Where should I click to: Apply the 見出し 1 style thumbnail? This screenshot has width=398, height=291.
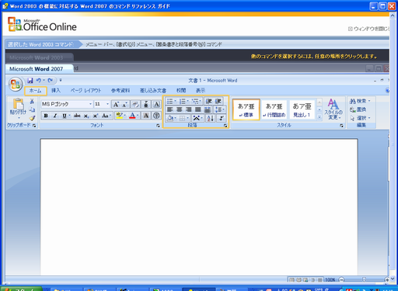point(302,109)
